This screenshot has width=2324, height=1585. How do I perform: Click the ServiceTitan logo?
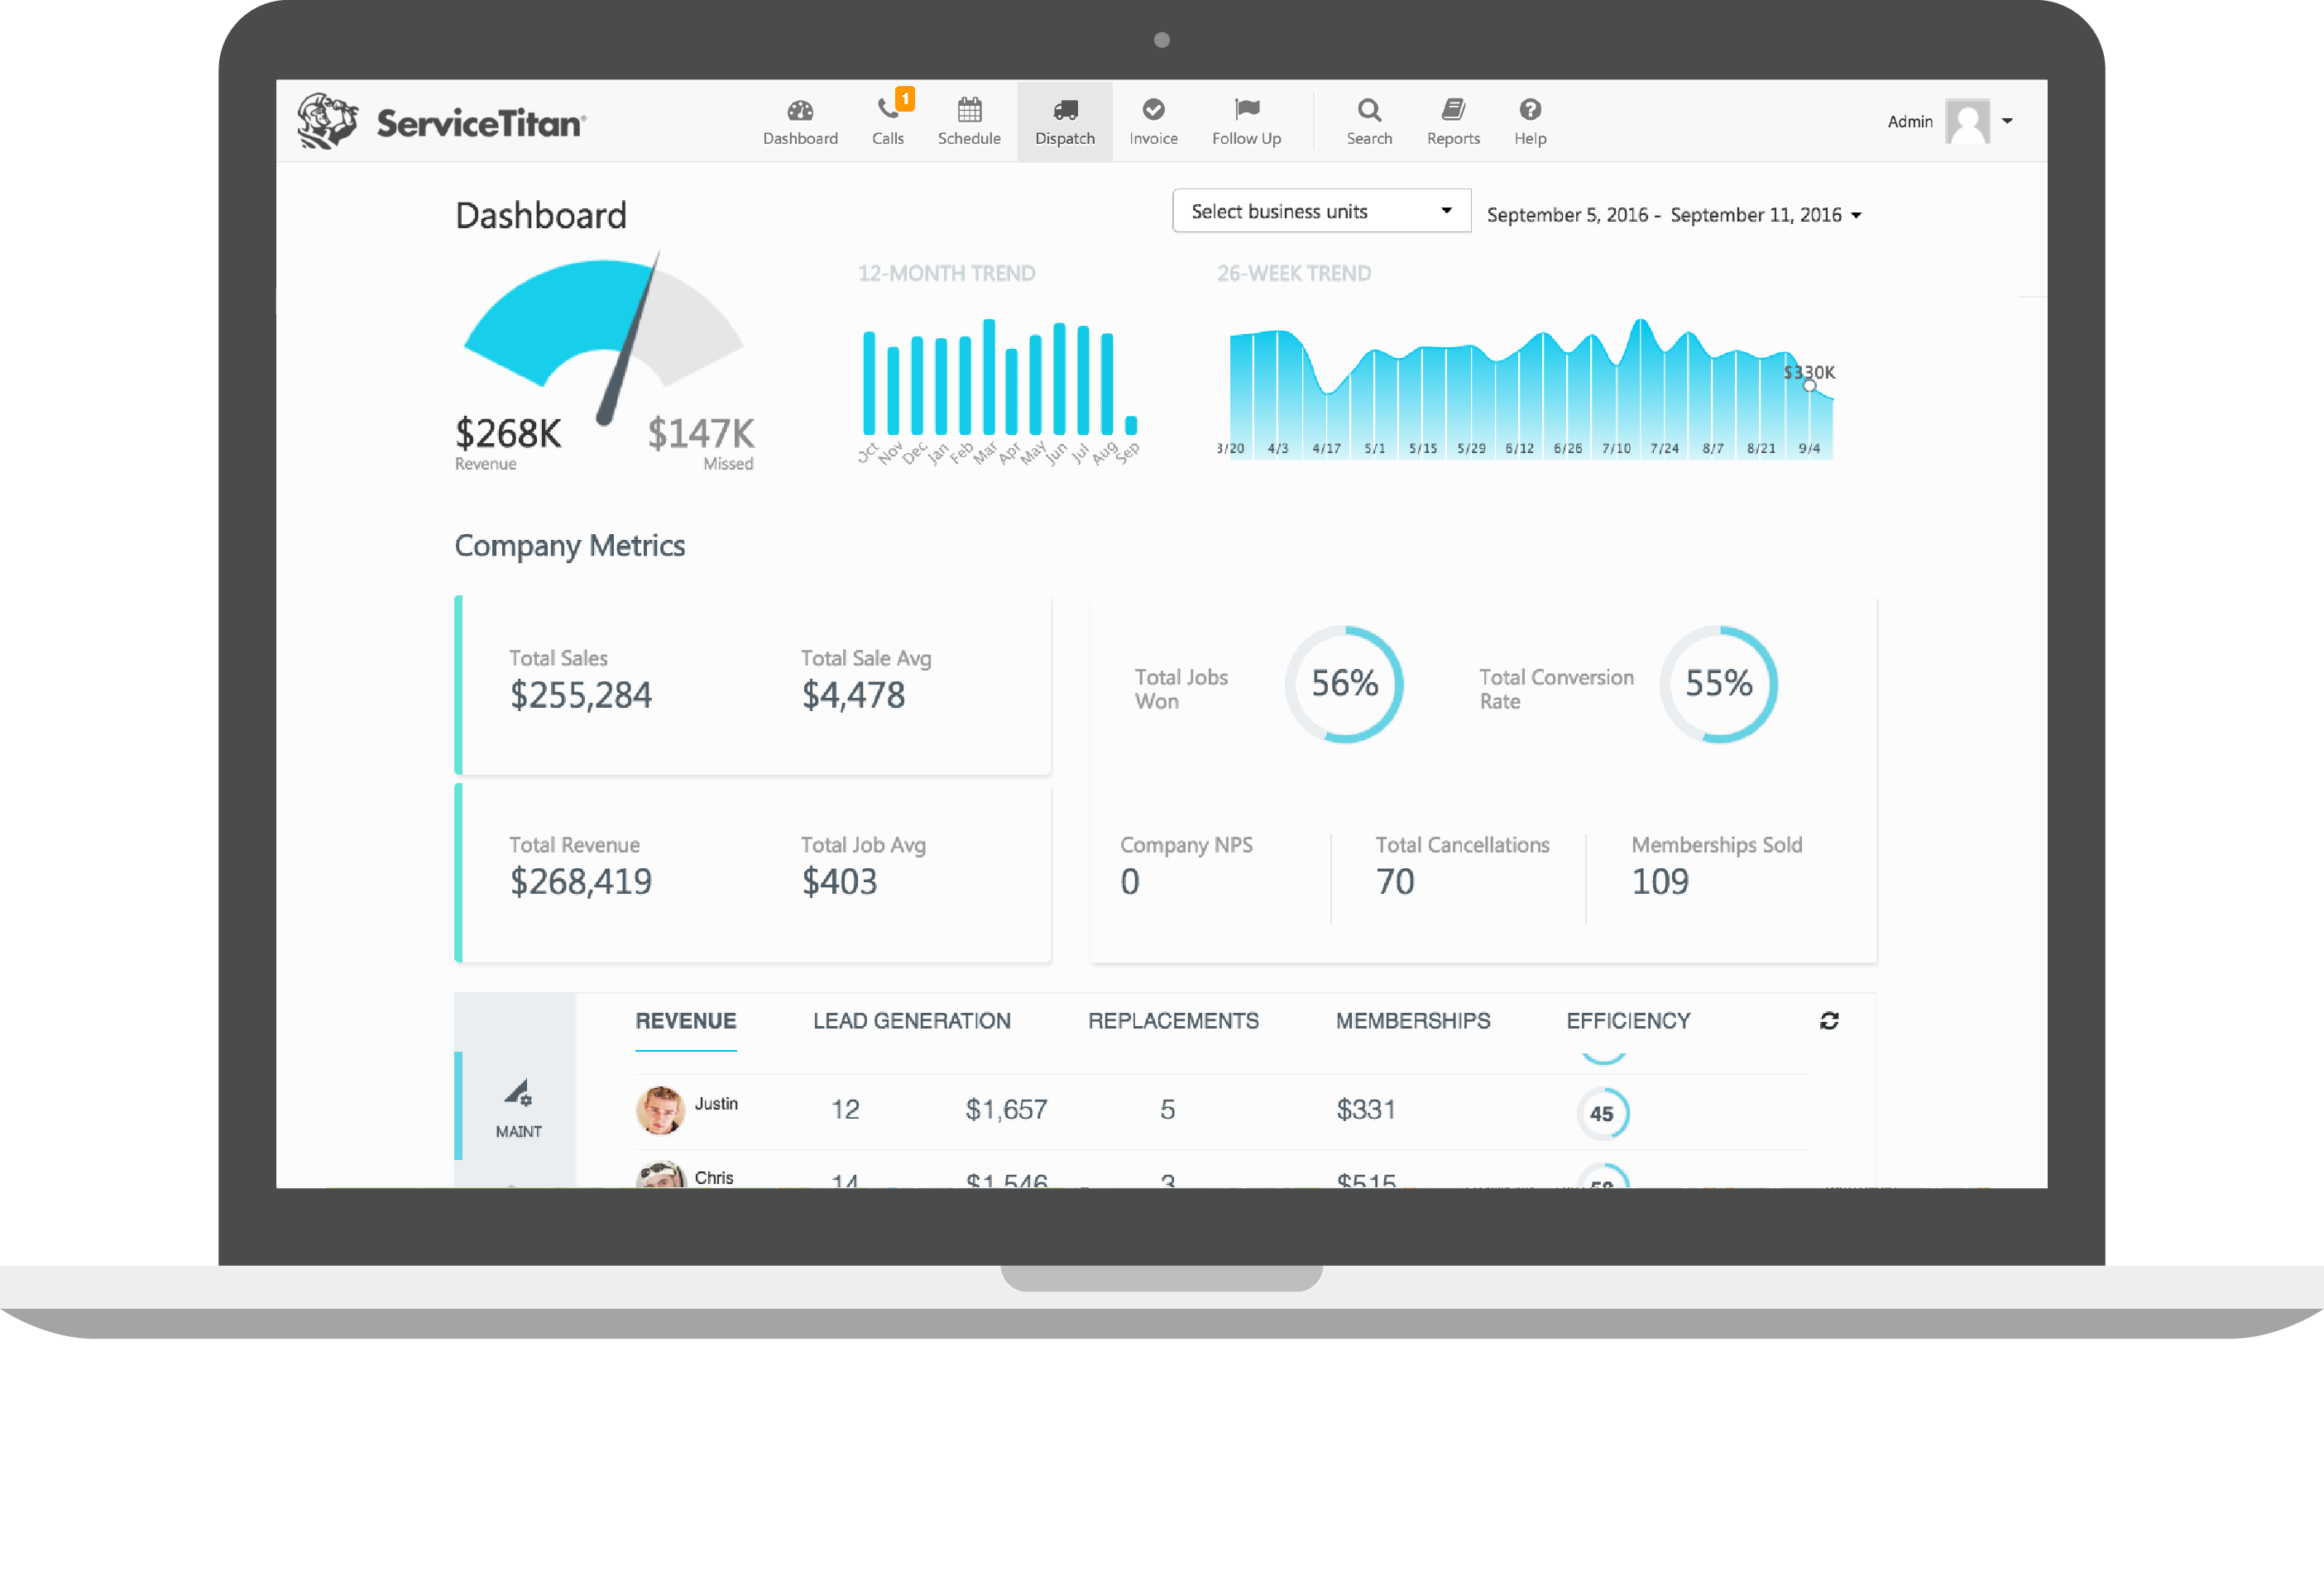tap(441, 122)
